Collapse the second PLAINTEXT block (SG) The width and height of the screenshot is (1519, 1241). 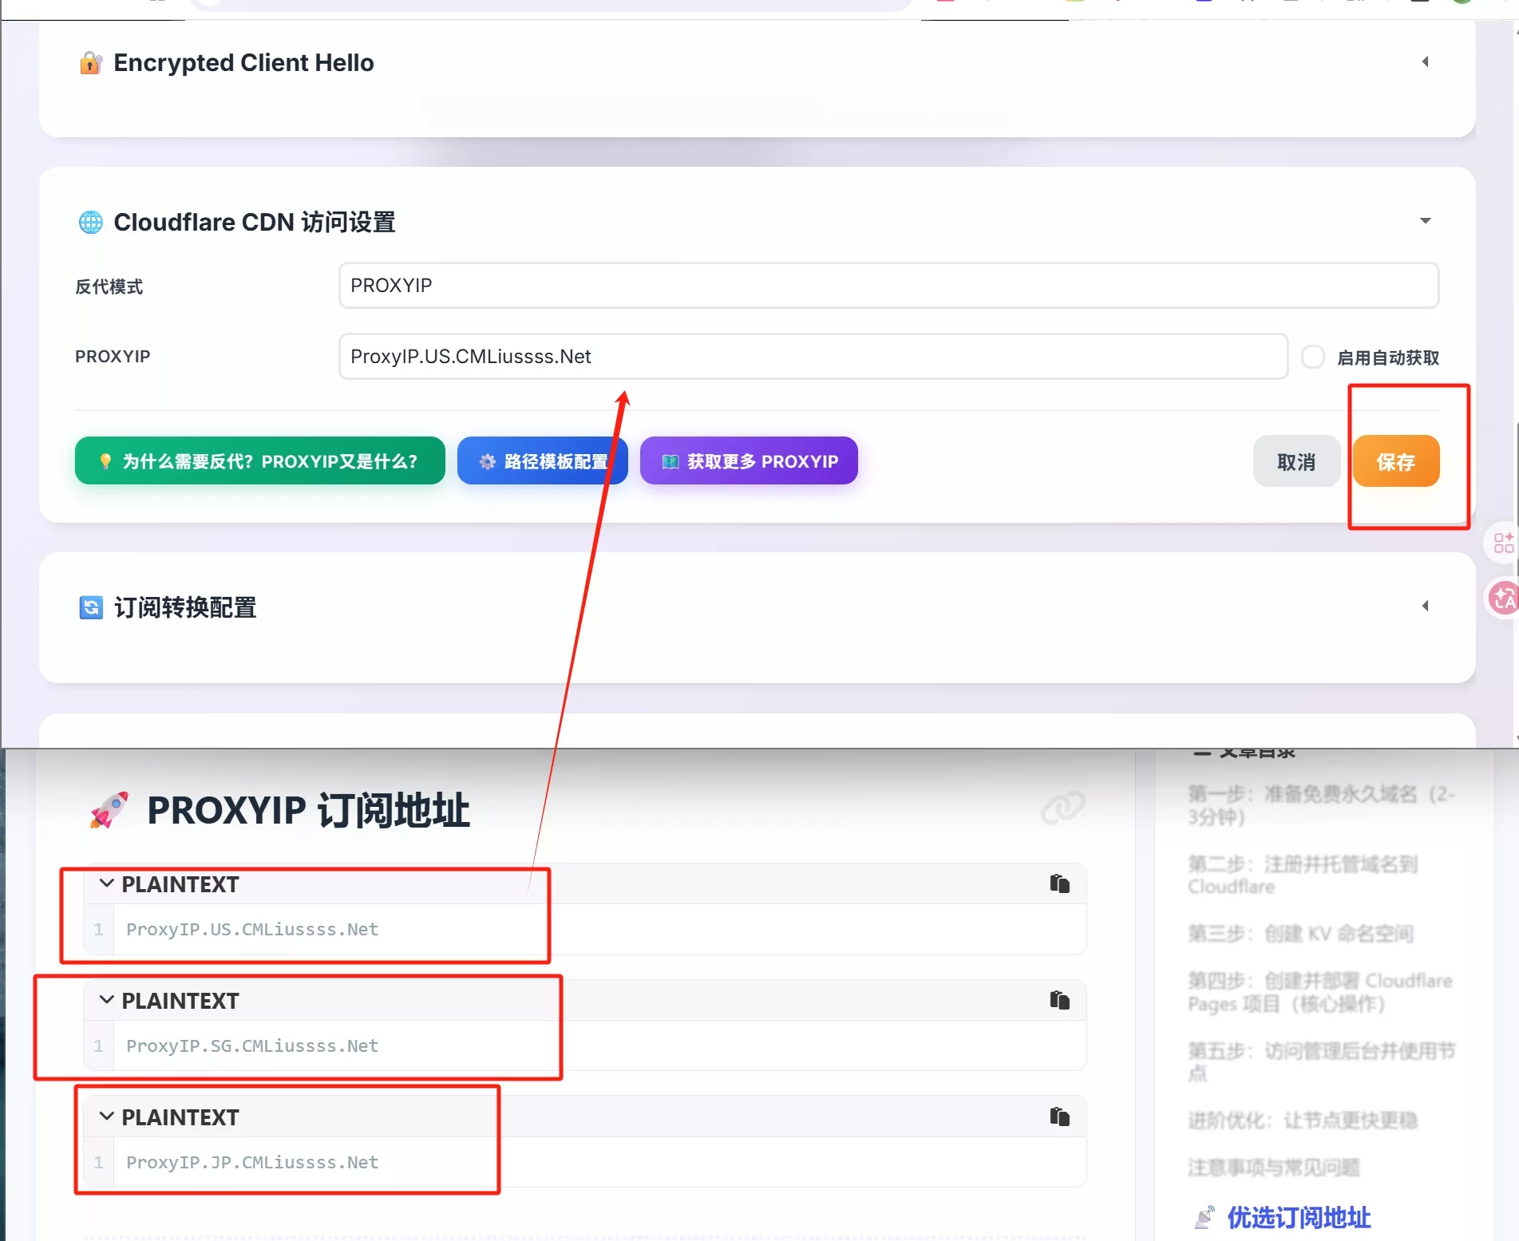106,1000
